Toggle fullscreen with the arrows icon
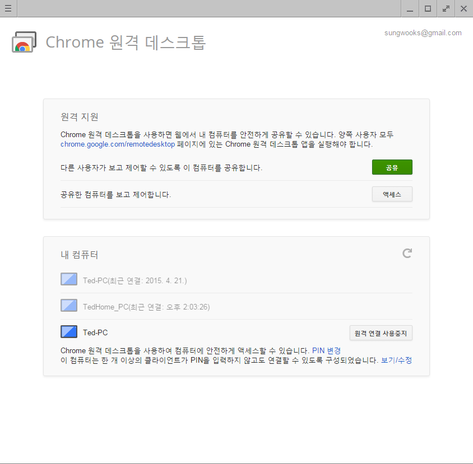Screen dimensions: 473x464 click(x=446, y=9)
